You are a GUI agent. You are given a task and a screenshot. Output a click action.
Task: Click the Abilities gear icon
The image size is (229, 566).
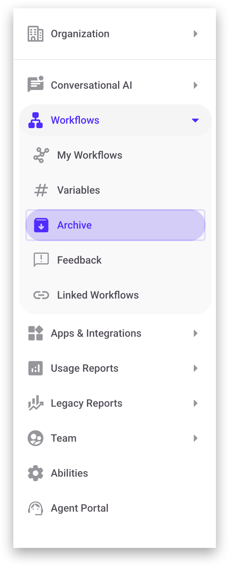[x=36, y=473]
